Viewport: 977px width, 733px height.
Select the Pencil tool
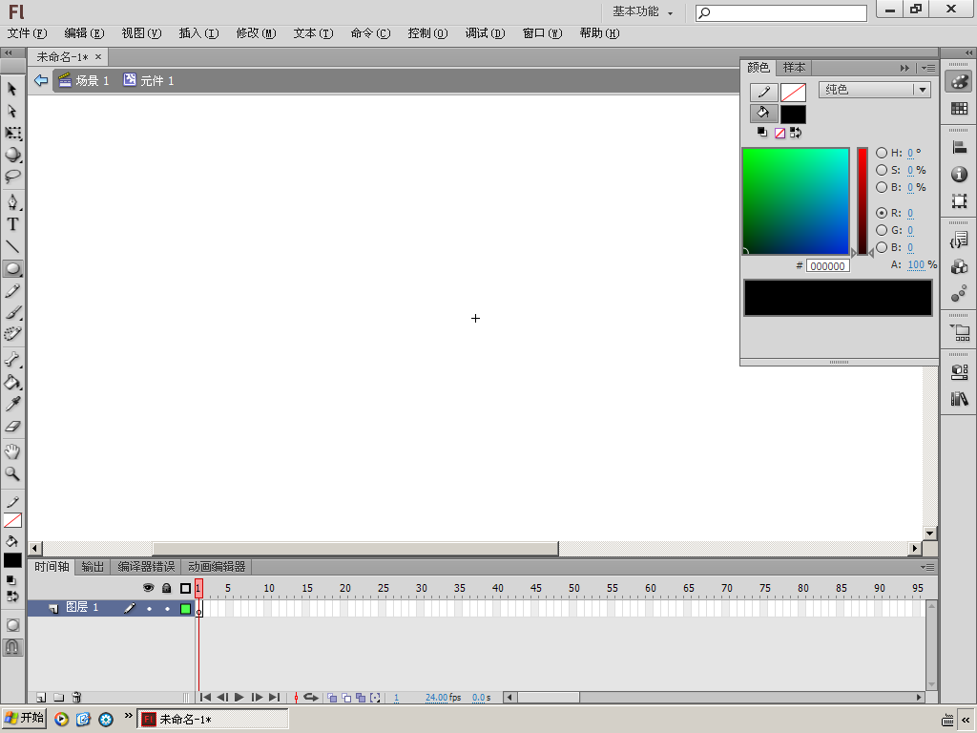click(12, 291)
